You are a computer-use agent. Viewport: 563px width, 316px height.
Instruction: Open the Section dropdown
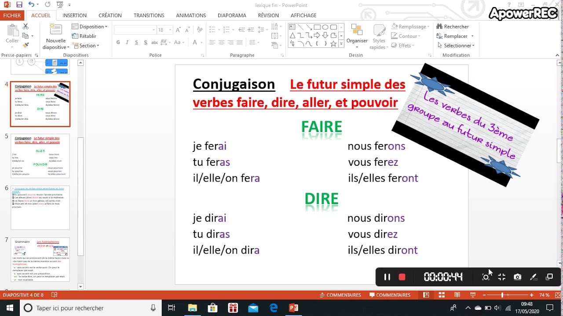click(86, 46)
